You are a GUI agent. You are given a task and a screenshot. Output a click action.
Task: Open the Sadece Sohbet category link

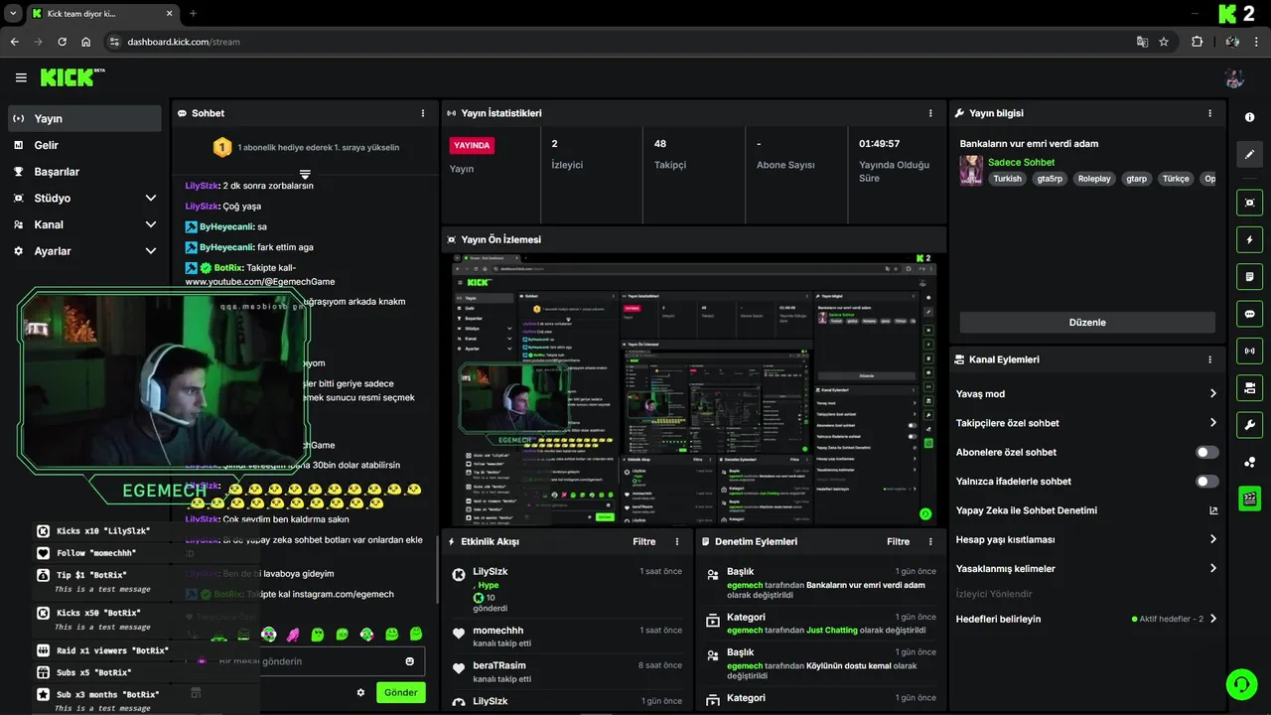1021,162
